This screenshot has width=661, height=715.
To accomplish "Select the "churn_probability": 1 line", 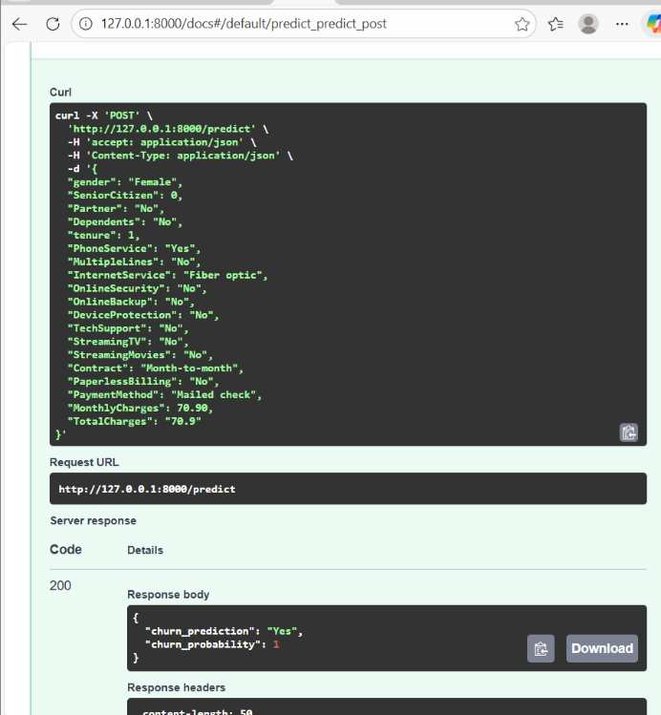I will click(212, 644).
